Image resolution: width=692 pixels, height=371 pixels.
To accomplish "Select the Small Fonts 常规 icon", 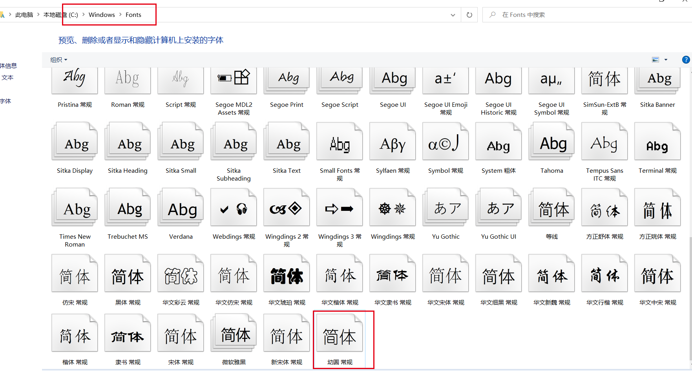I will (340, 141).
